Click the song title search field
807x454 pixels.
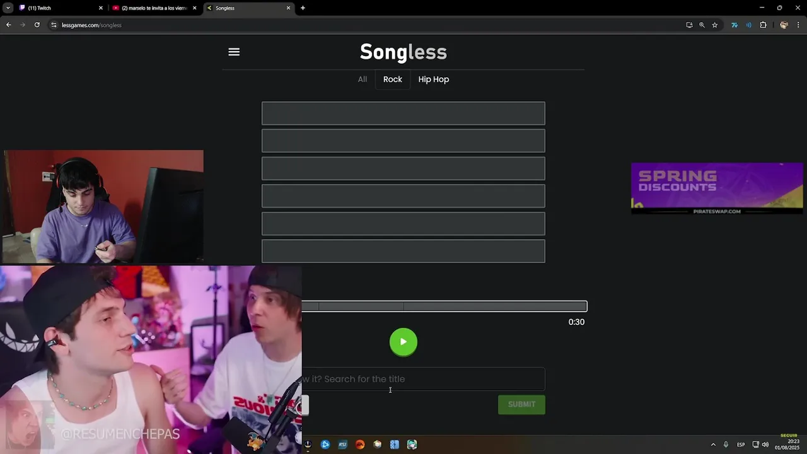click(x=423, y=379)
